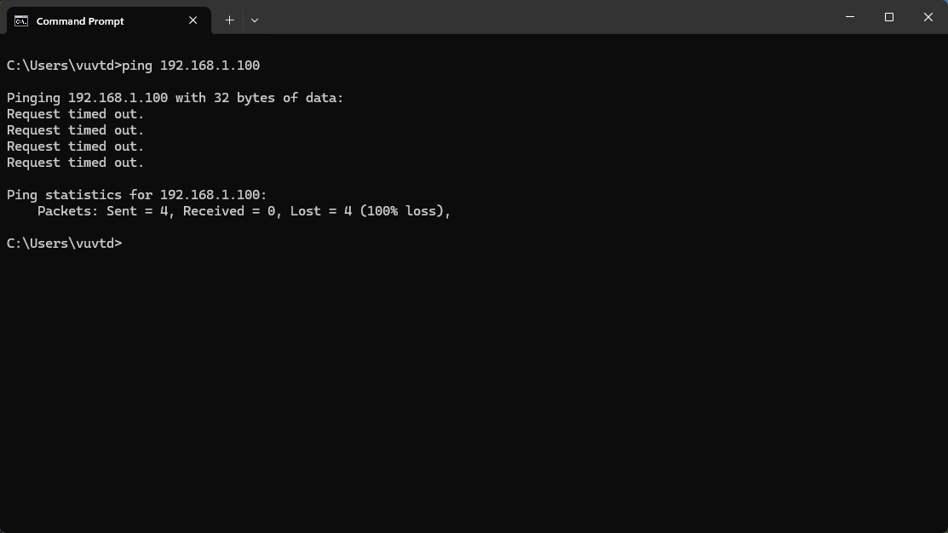Click the "Sent = 4" text
This screenshot has width=948, height=533.
(x=141, y=211)
